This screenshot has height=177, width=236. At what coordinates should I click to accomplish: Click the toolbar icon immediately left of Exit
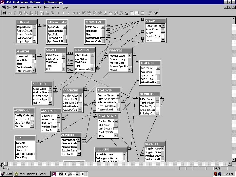pos(150,13)
